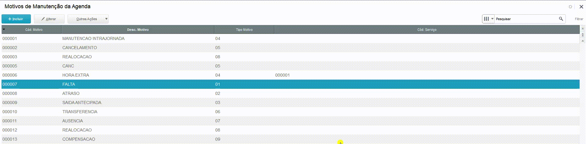Page up with double-arrow scroll icon

tap(583, 35)
